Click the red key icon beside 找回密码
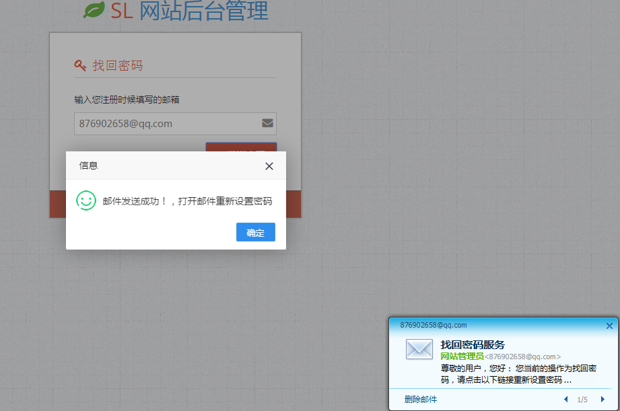This screenshot has width=620, height=411. (80, 65)
